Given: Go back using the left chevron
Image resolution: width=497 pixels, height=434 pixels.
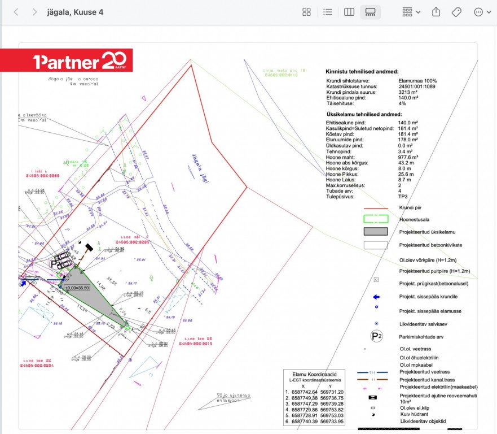Looking at the screenshot, I should [16, 12].
